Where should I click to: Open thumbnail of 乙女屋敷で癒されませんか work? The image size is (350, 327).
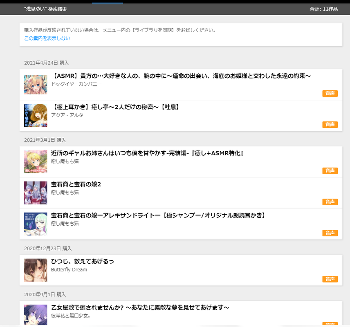36,315
